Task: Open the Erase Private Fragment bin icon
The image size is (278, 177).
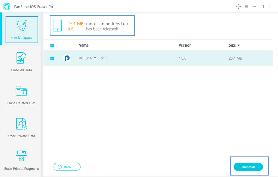Action: pyautogui.click(x=22, y=157)
